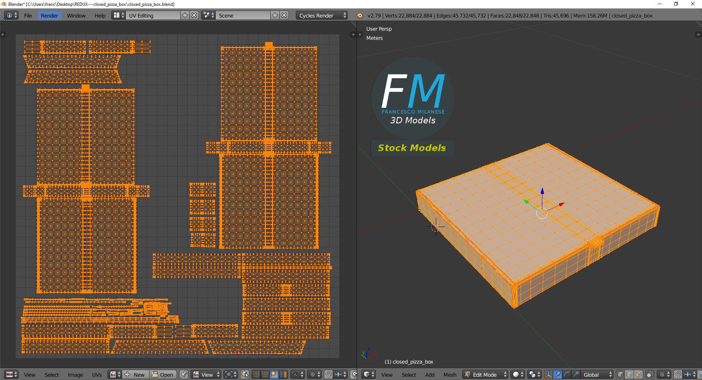Open Cycles Render engine dropdown
The height and width of the screenshot is (380, 702).
(x=322, y=15)
